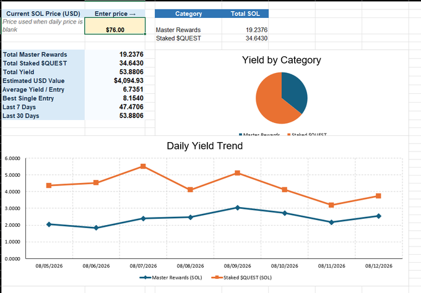This screenshot has height=293, width=421.
Task: Click the 08/05/2026 axis label
Action: point(49,266)
